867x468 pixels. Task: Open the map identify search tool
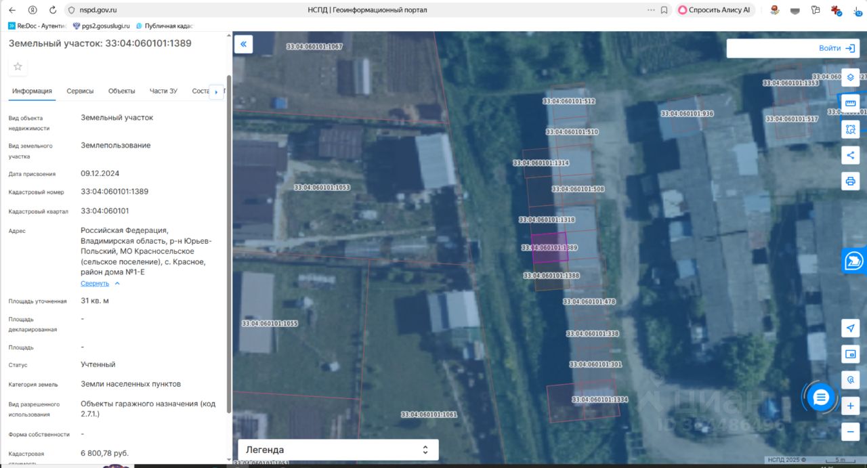tap(851, 379)
